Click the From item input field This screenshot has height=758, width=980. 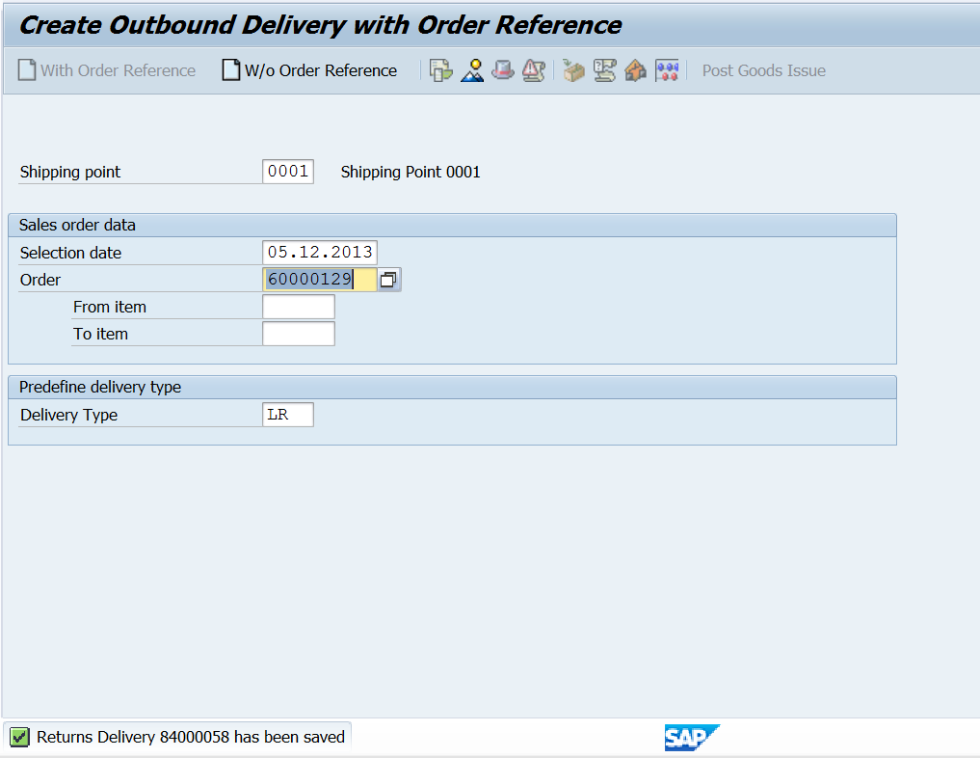(298, 306)
